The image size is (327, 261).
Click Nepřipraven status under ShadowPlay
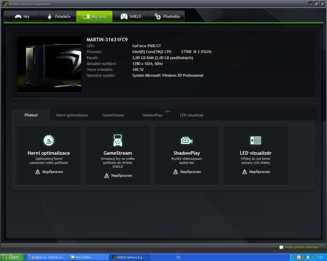[191, 172]
